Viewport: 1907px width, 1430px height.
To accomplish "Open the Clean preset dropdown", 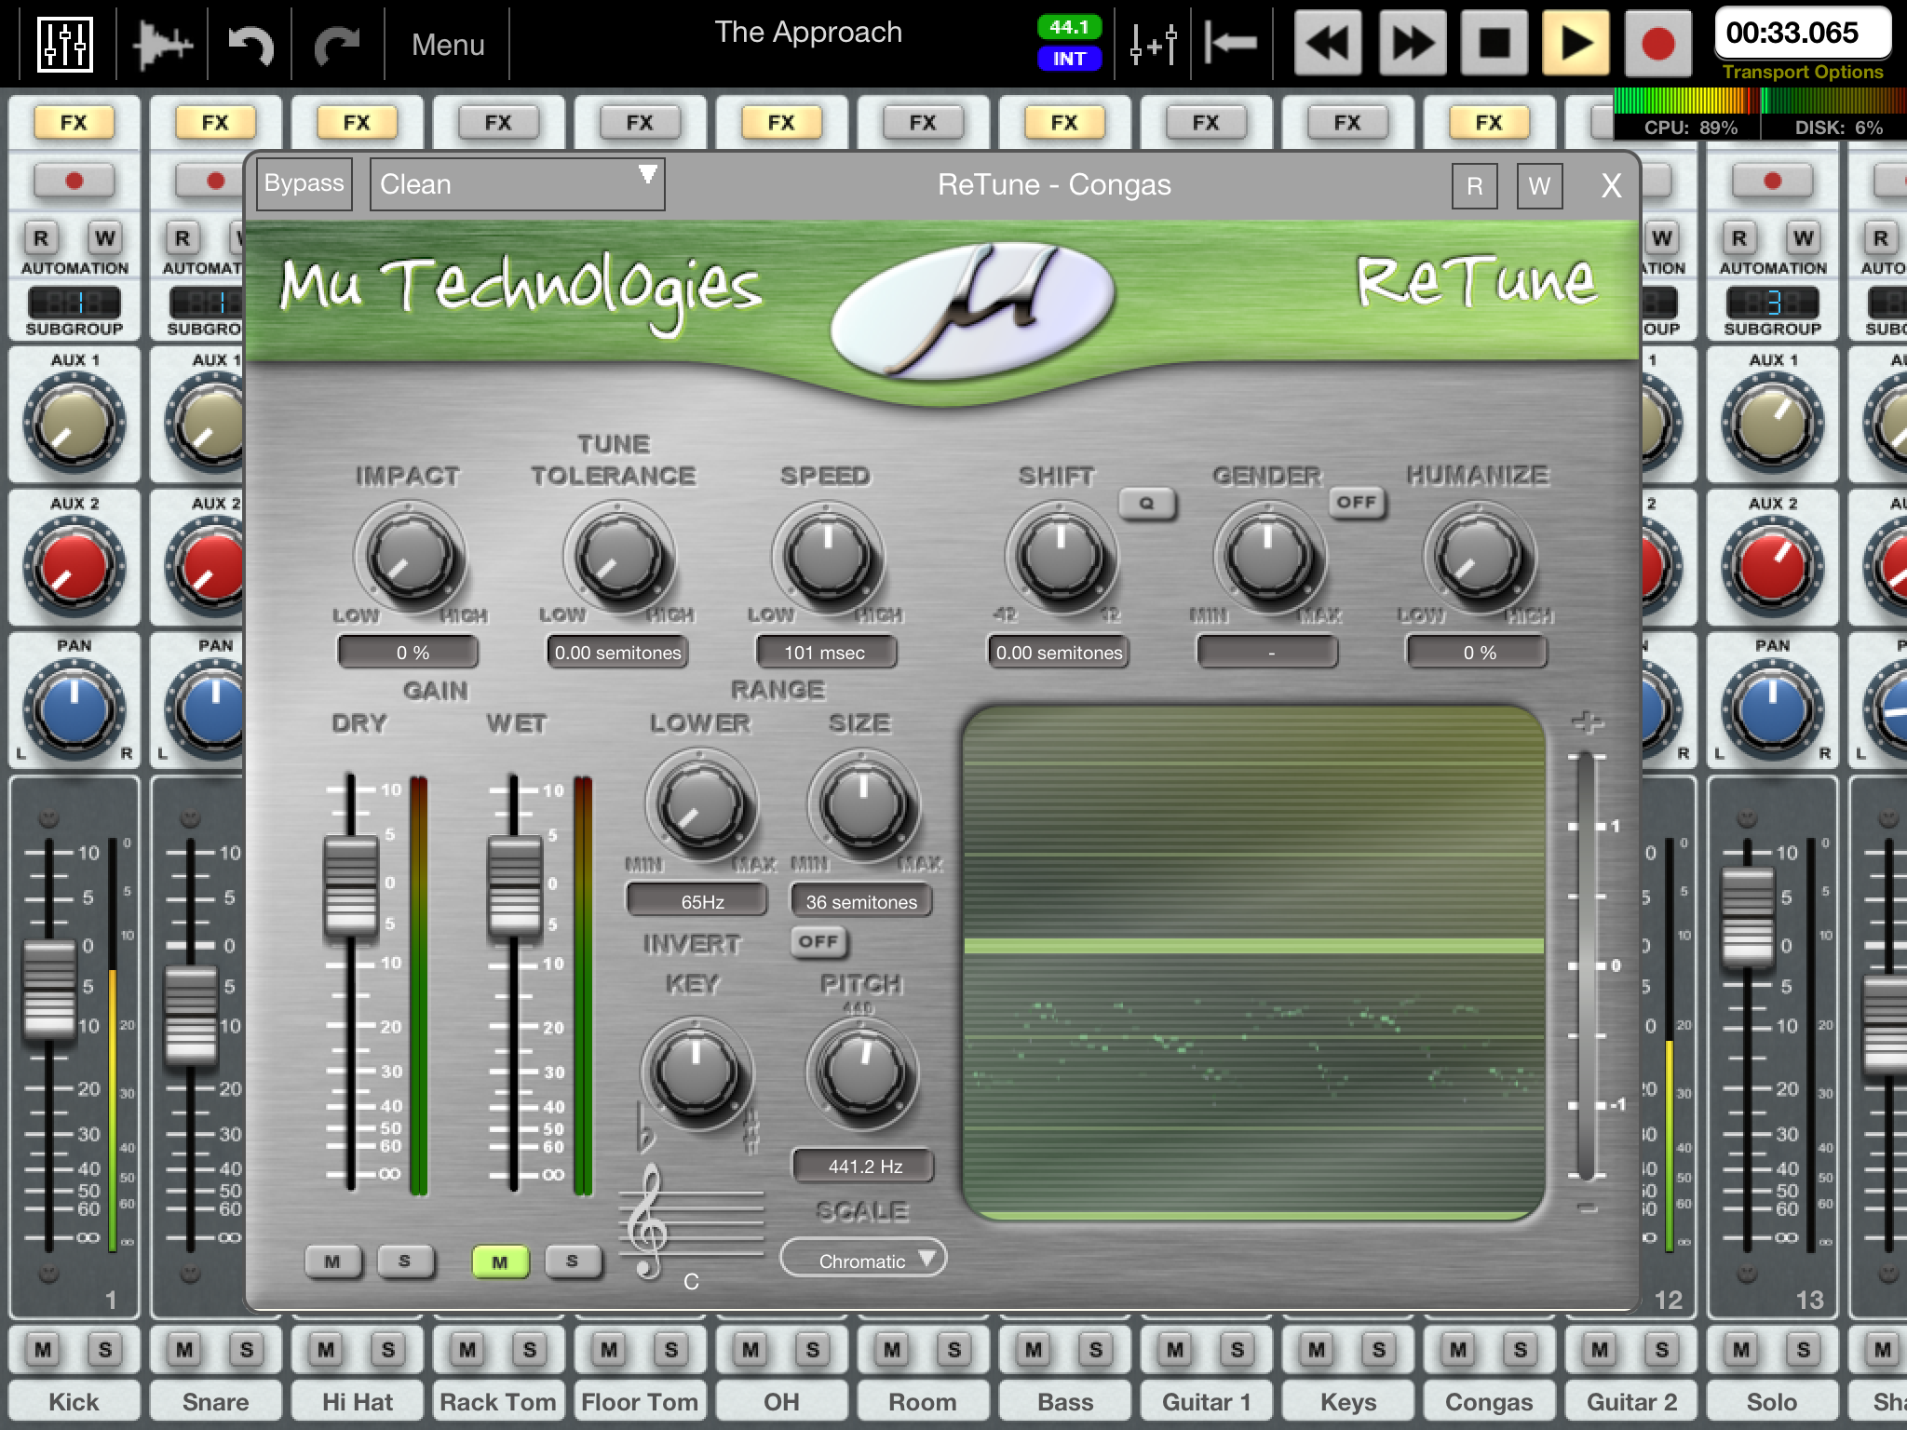I will click(x=517, y=184).
